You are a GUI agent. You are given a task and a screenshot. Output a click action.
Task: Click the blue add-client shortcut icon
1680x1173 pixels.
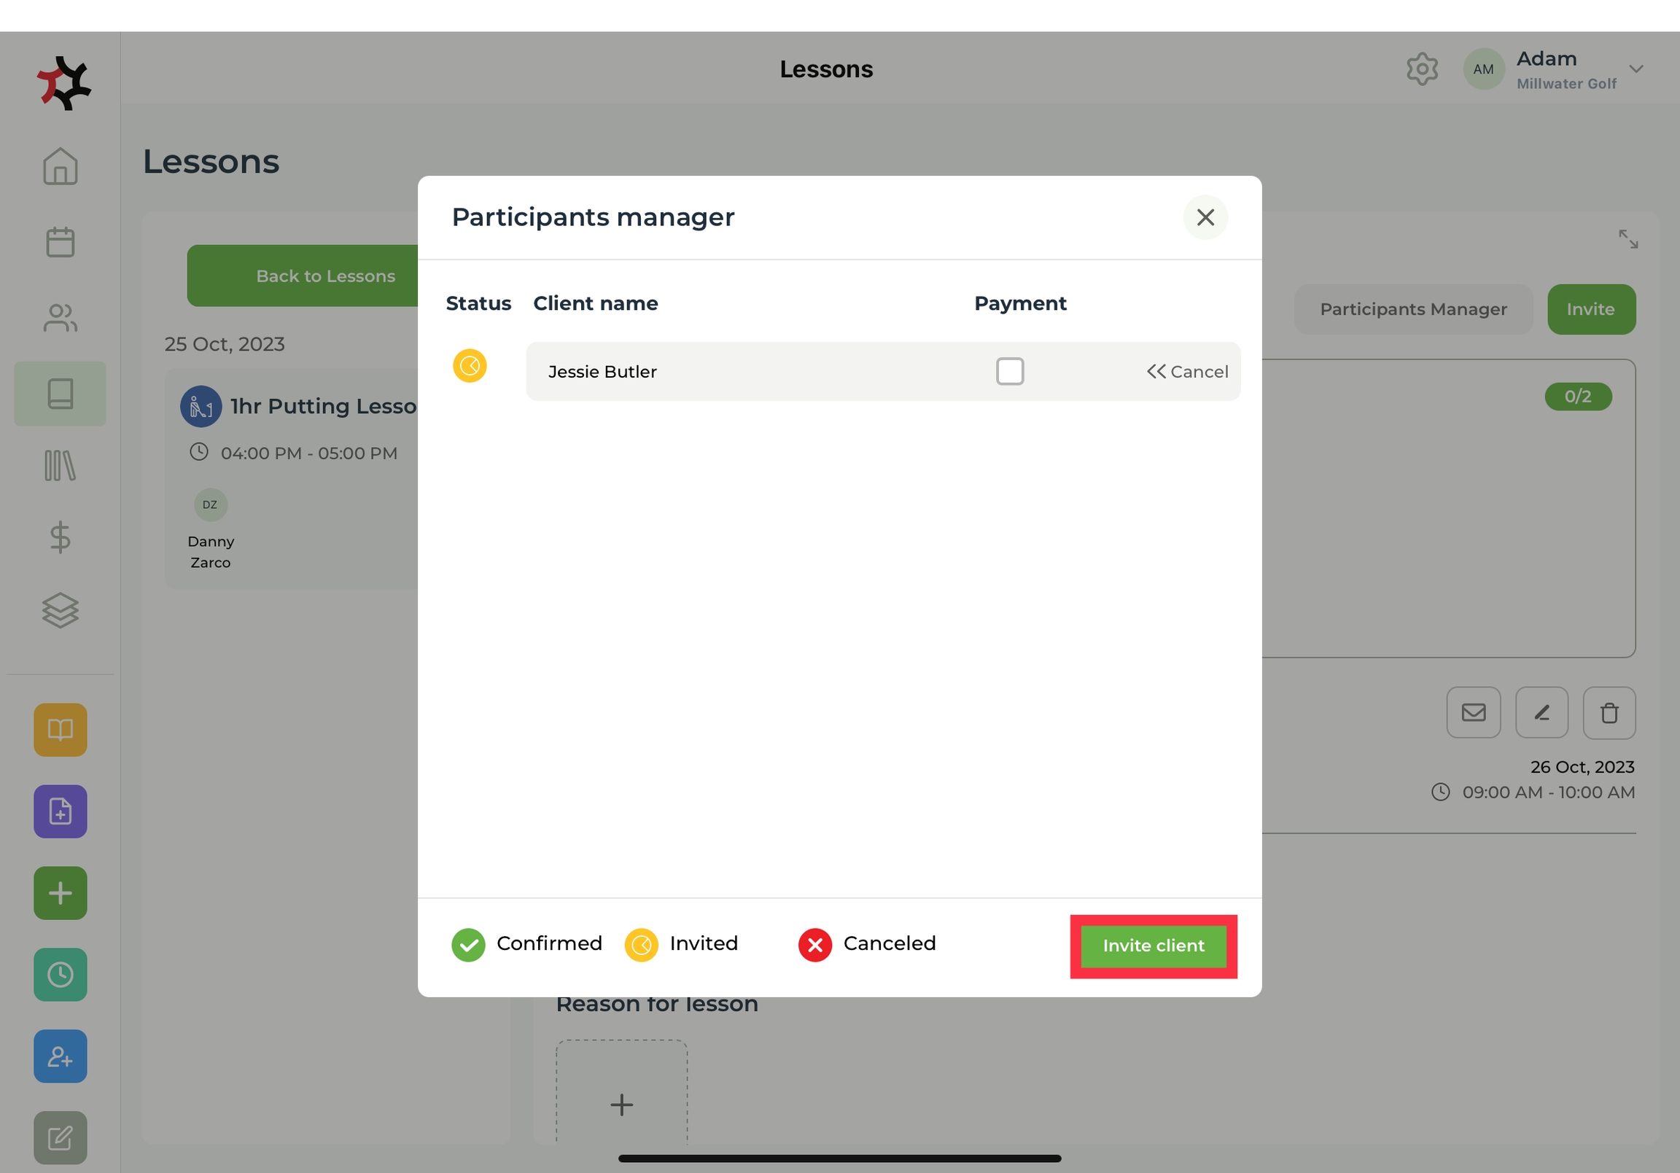60,1056
